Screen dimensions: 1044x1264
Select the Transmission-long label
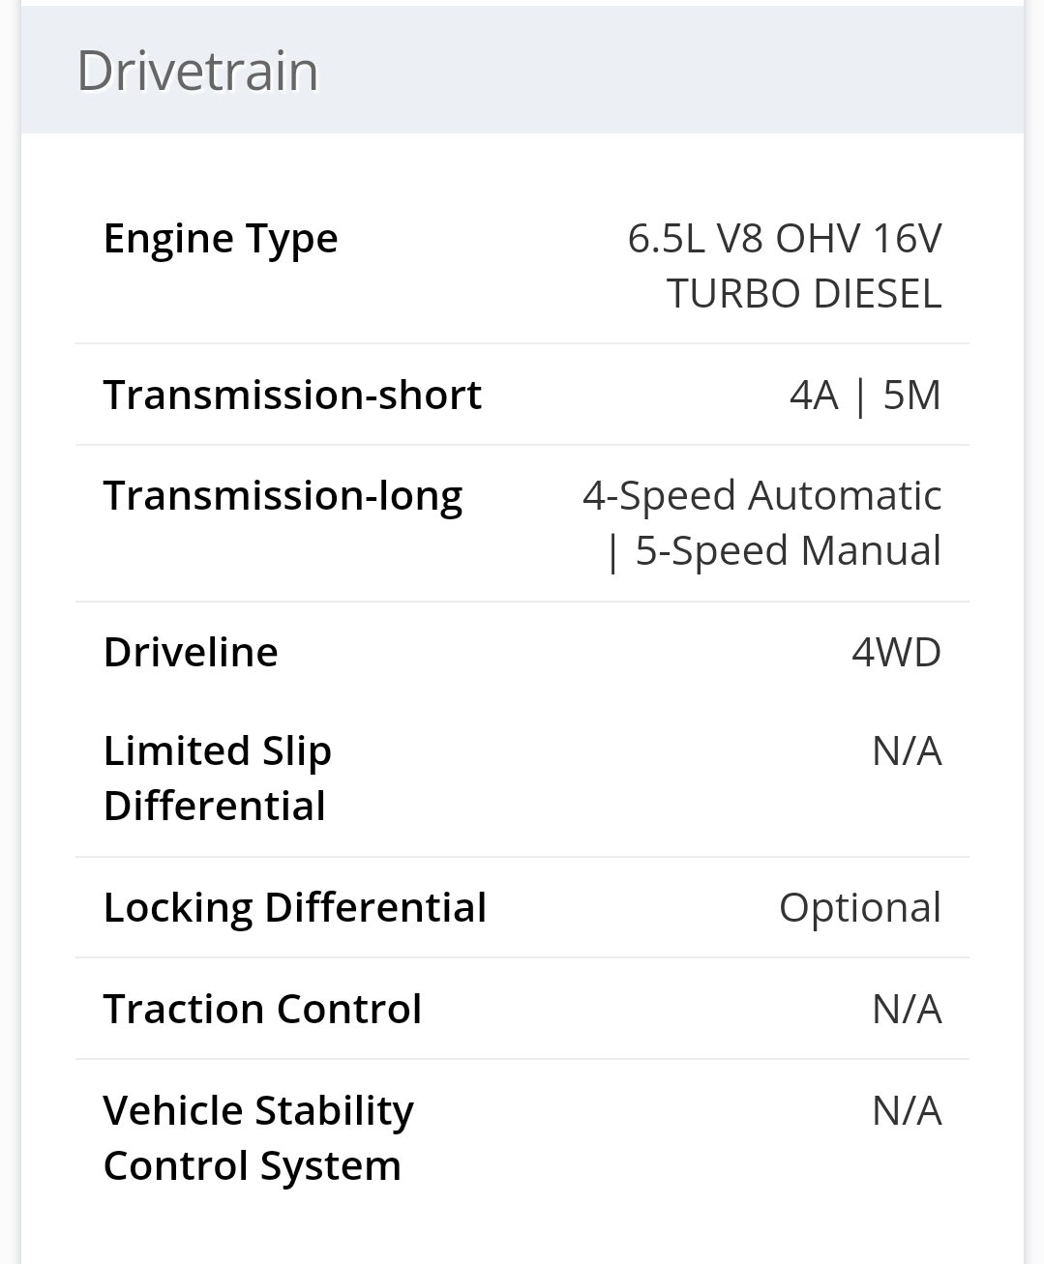[283, 495]
